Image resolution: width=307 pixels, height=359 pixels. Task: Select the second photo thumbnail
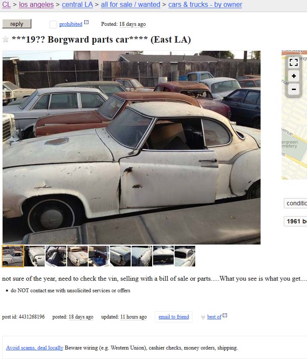34,256
